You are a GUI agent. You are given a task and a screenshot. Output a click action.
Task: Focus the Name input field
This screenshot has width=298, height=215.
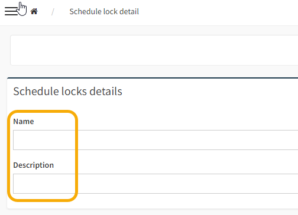pos(156,140)
